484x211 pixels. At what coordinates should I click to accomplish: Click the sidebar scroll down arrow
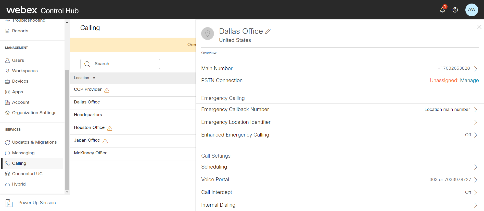coord(67,192)
